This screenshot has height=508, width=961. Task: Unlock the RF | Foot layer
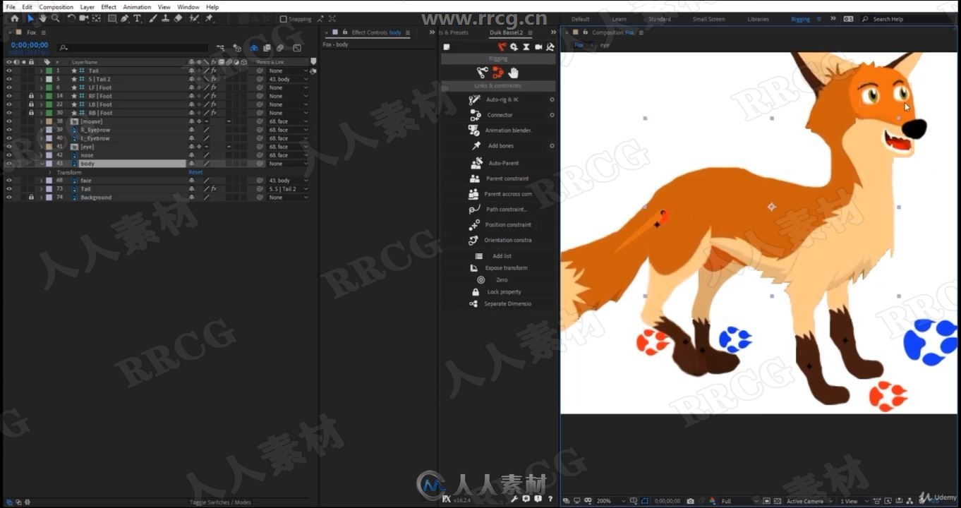point(31,96)
